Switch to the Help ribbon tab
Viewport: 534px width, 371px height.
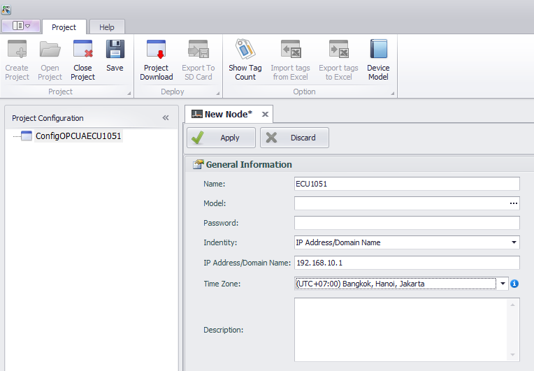tap(107, 27)
